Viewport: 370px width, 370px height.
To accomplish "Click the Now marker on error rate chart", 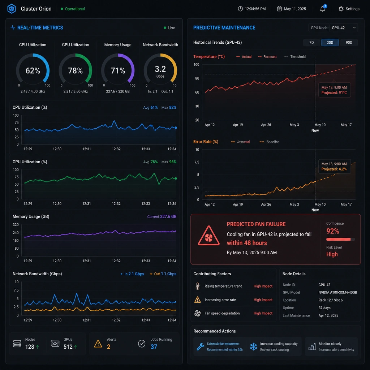I will point(315,210).
